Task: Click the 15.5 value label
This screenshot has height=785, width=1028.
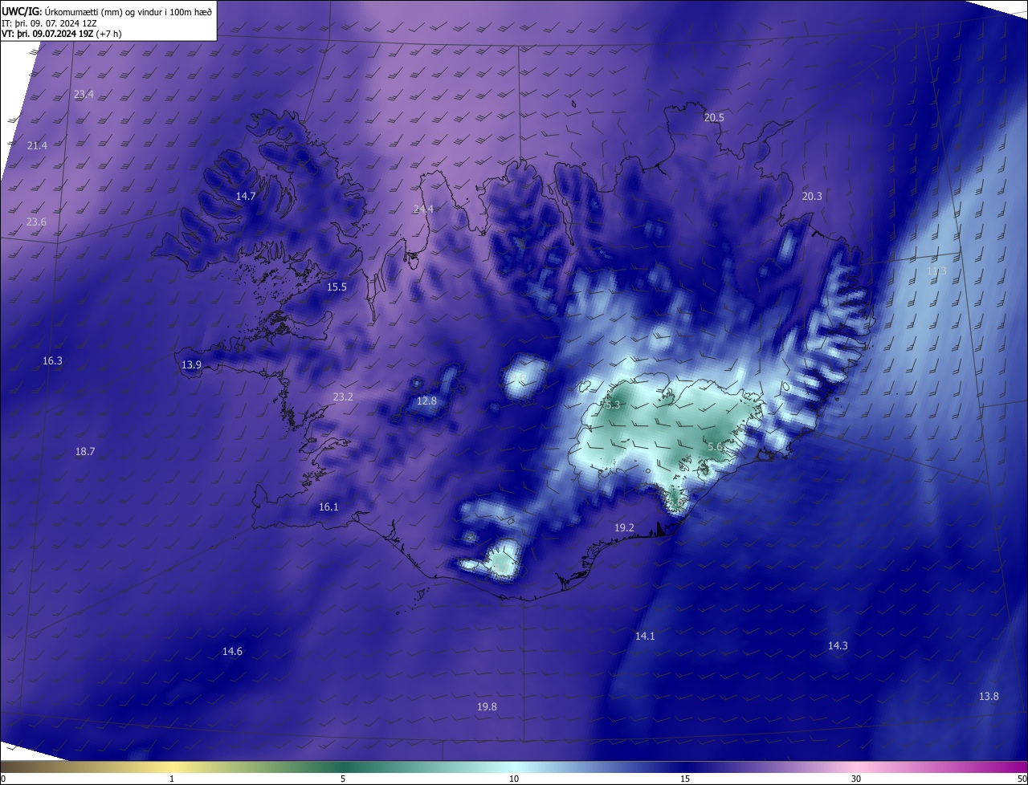Action: click(337, 287)
